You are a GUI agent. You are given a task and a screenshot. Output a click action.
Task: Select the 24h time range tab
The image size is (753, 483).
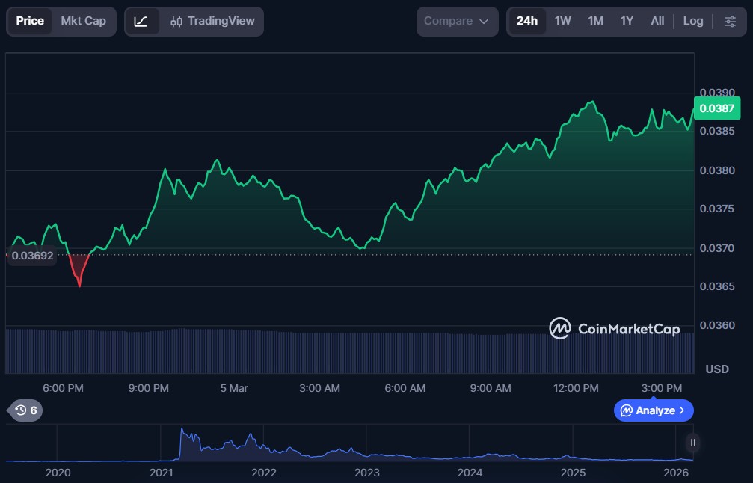526,21
